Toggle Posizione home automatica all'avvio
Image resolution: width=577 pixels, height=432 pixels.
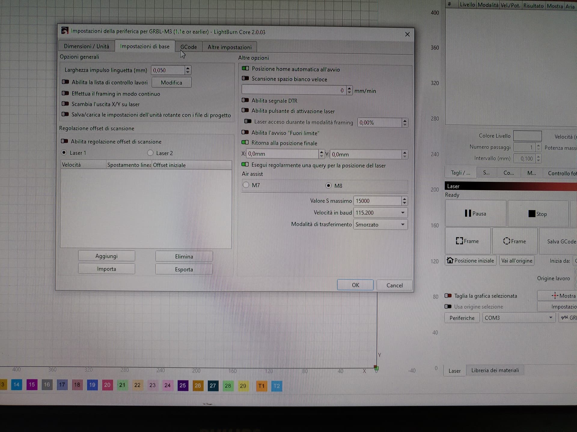pos(246,69)
